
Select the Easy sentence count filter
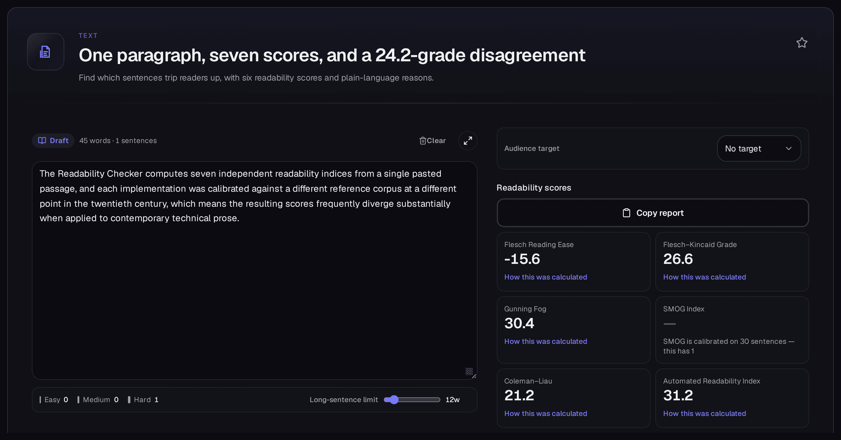(x=54, y=400)
